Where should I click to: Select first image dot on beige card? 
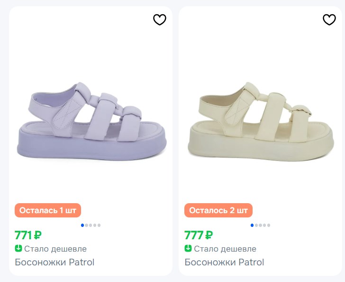click(252, 225)
